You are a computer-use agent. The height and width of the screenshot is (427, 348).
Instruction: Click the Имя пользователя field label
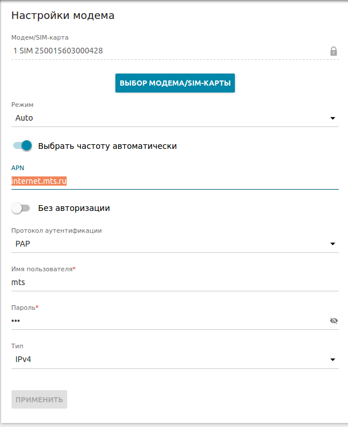pyautogui.click(x=43, y=269)
